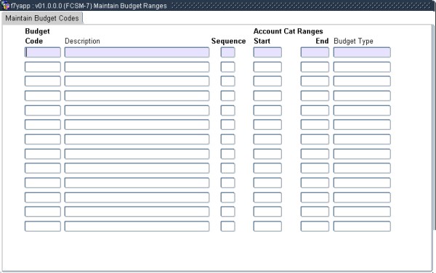Screen dimensions: 436x273
Task: Click the highlighted first-row Budget Type field
Action: 362,52
